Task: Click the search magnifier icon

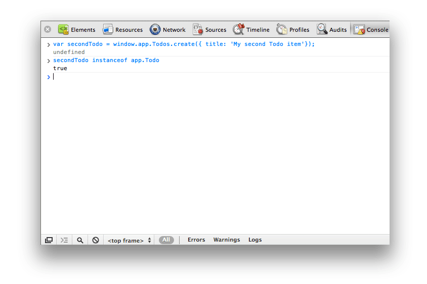Action: [x=80, y=240]
